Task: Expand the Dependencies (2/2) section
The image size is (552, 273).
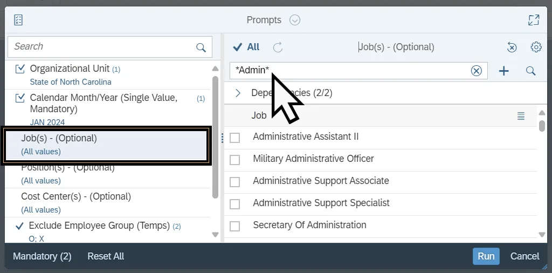Action: coord(238,93)
